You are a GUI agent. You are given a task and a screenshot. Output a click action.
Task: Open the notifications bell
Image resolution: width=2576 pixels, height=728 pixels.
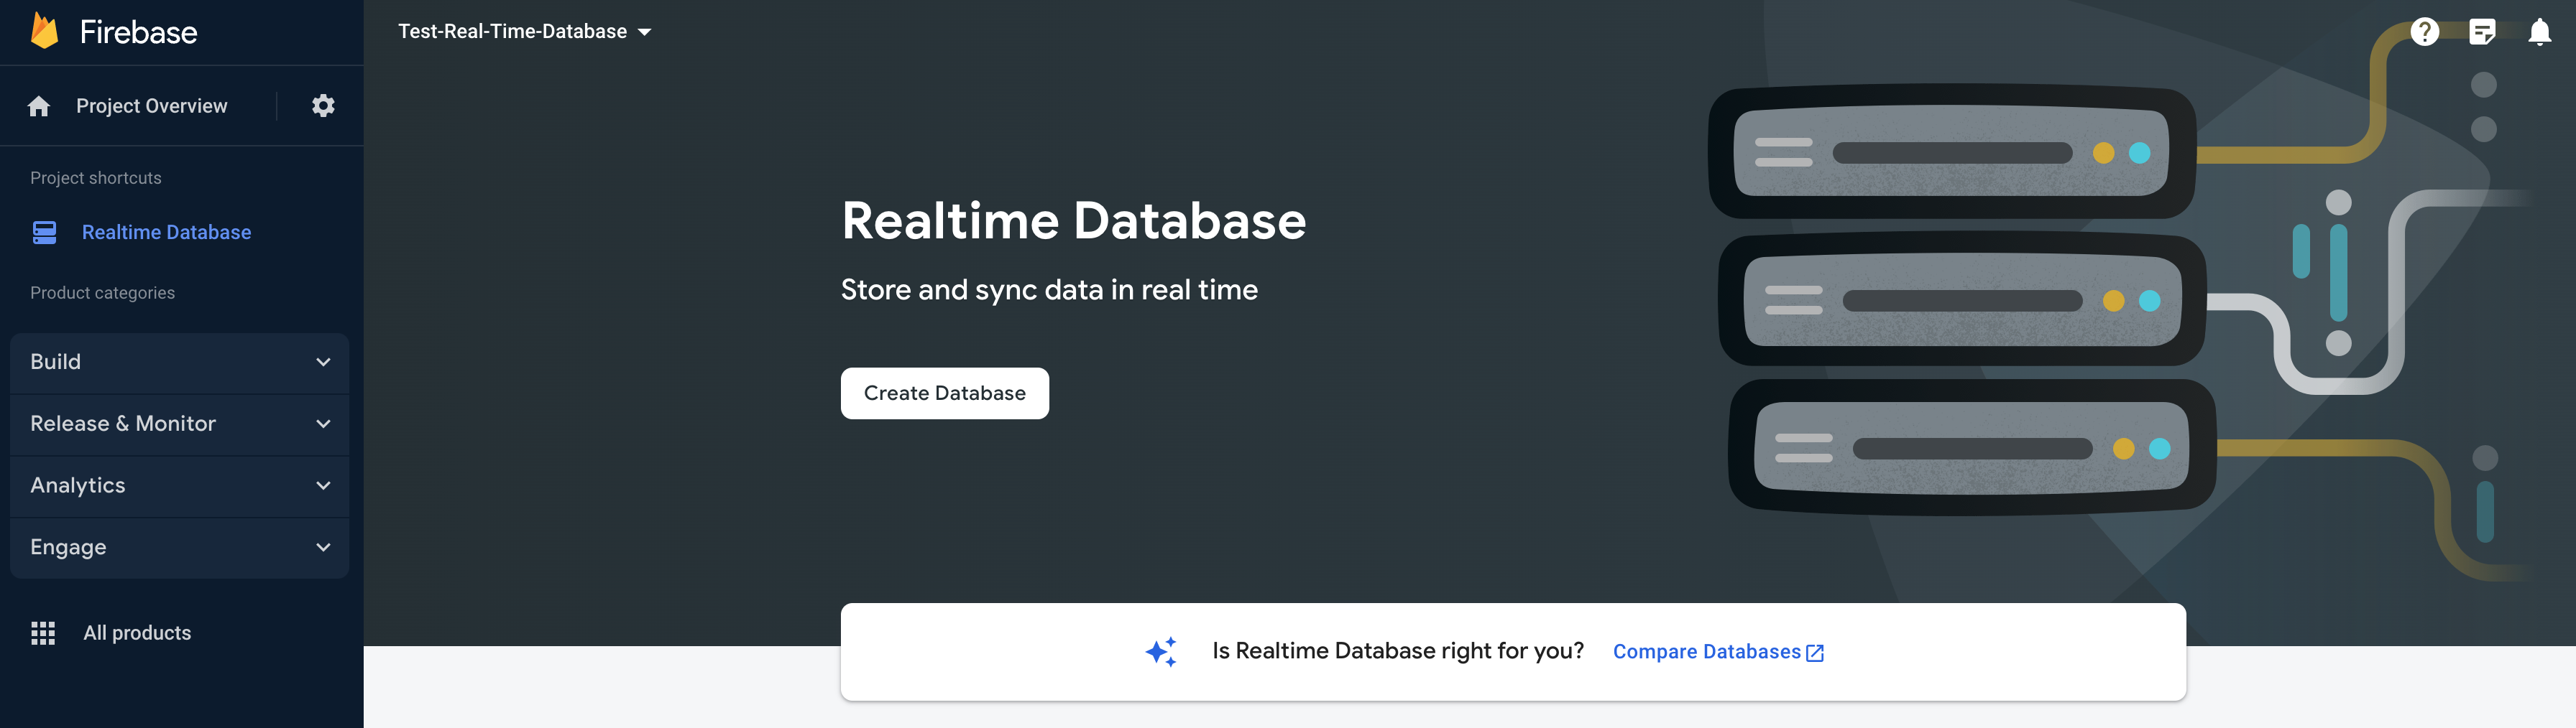pos(2539,32)
